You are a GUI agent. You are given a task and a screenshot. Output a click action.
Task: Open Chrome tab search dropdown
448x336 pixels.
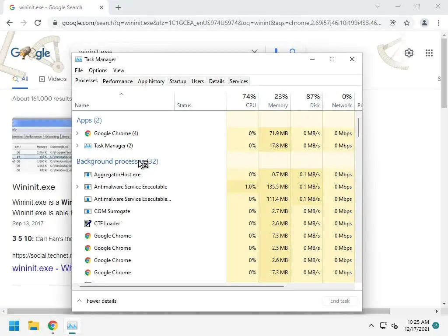(378, 6)
